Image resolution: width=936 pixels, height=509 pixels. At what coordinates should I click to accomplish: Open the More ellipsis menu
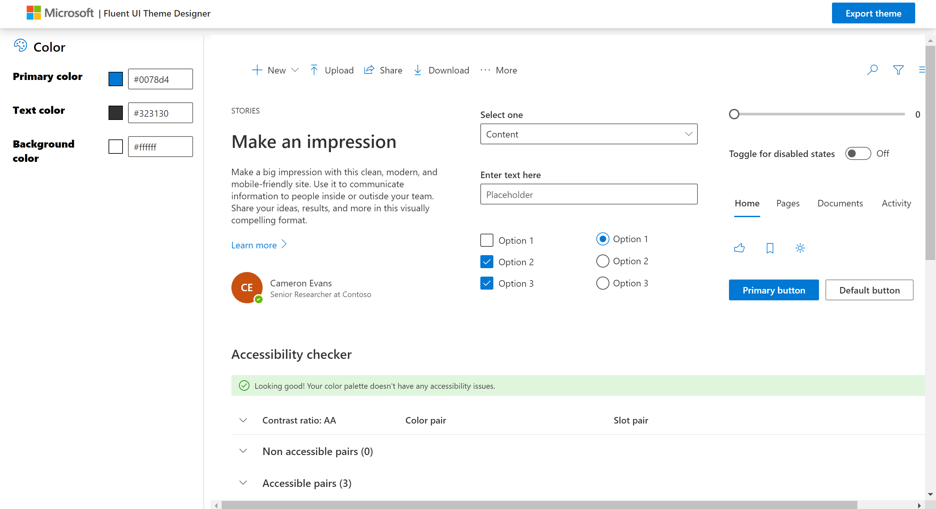[498, 70]
